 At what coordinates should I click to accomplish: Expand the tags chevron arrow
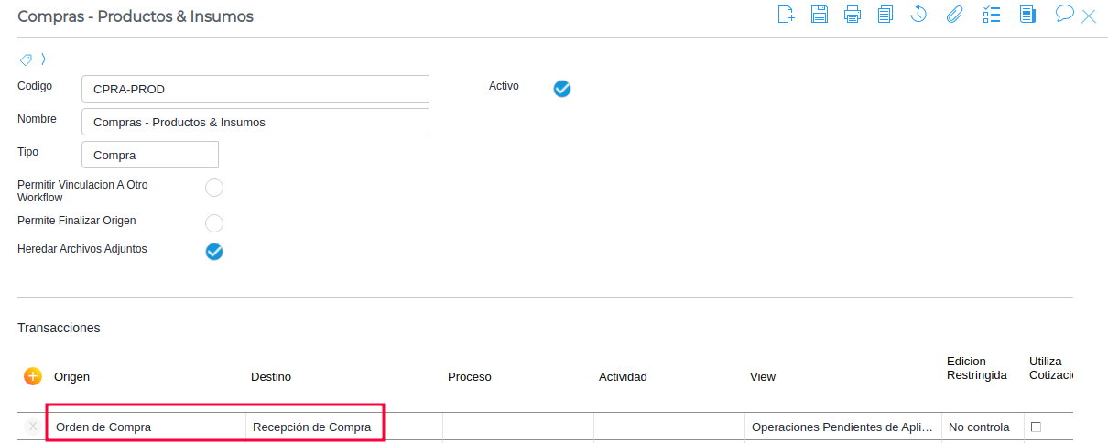43,59
